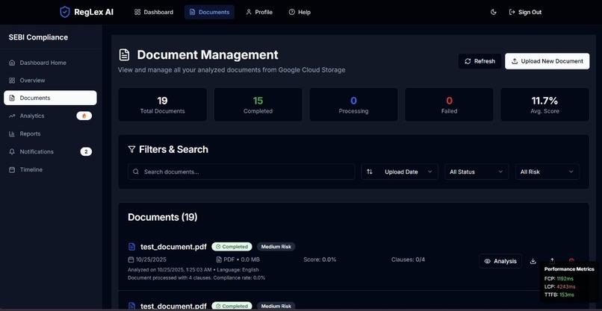The image size is (602, 311).
Task: Click first test_document.pdf file name
Action: coord(173,247)
